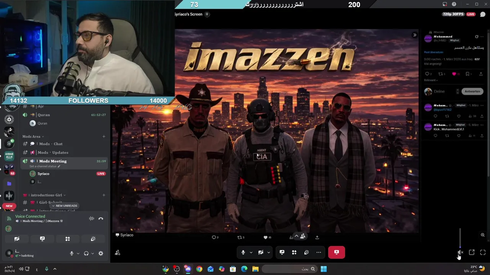The image size is (490, 275).
Task: Open user settings gear
Action: [101, 253]
